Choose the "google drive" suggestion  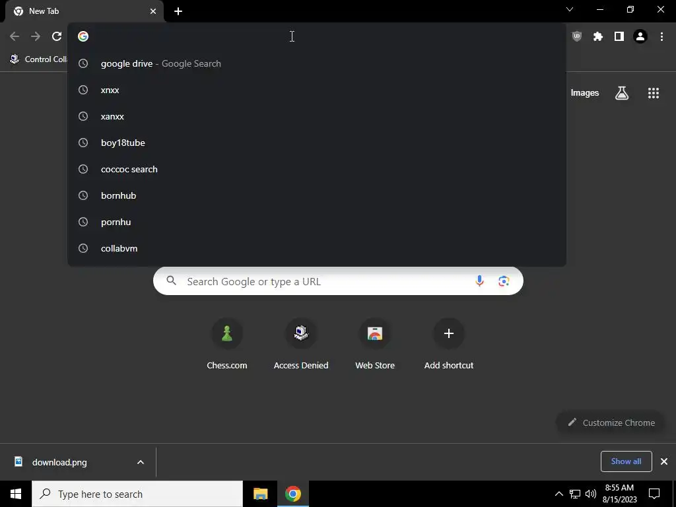317,63
